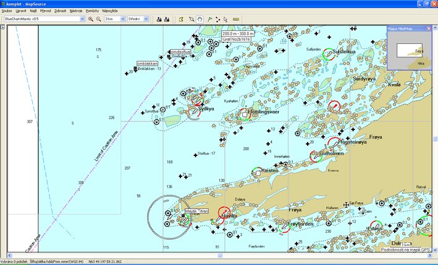The height and width of the screenshot is (265, 438).
Task: Open the Soubor menu
Action: (7, 10)
